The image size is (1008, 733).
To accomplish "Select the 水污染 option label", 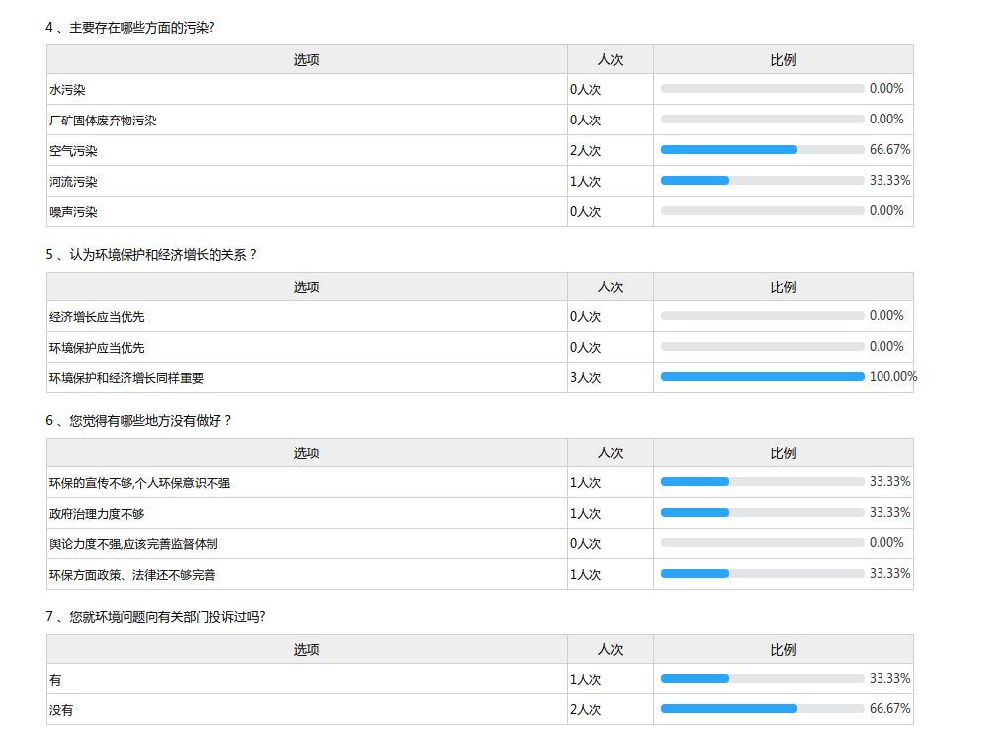I will [x=67, y=90].
